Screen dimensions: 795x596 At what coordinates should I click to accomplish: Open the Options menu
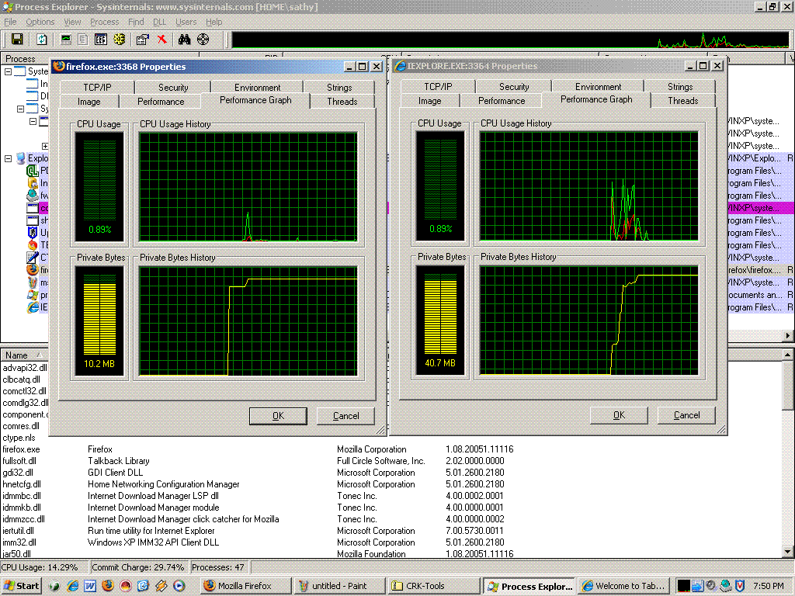click(40, 22)
